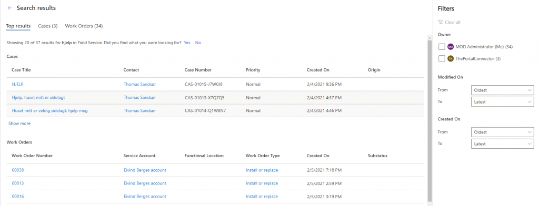The width and height of the screenshot is (539, 206).
Task: Switch to the Cases (3) tab
Action: point(48,26)
